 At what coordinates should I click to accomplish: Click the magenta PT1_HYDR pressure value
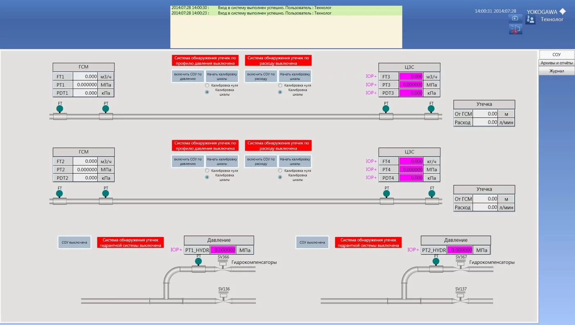coord(223,250)
